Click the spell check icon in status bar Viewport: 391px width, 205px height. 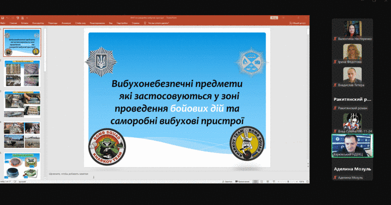[15, 182]
